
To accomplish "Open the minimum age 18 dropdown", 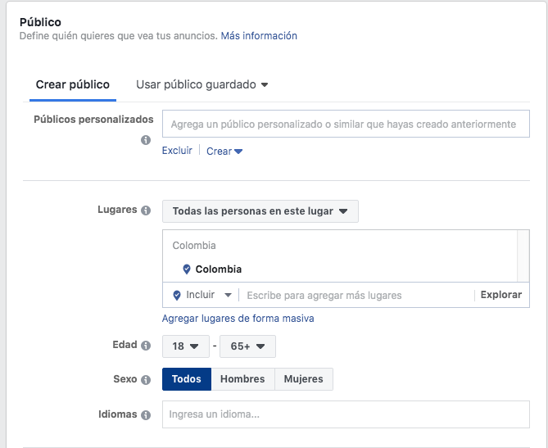I will (186, 346).
